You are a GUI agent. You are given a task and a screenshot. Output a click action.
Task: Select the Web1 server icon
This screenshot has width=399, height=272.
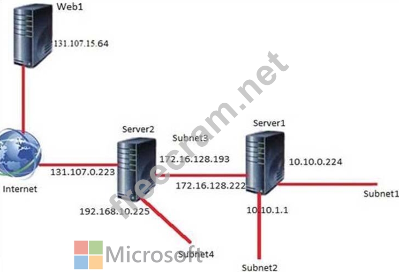[x=33, y=36]
